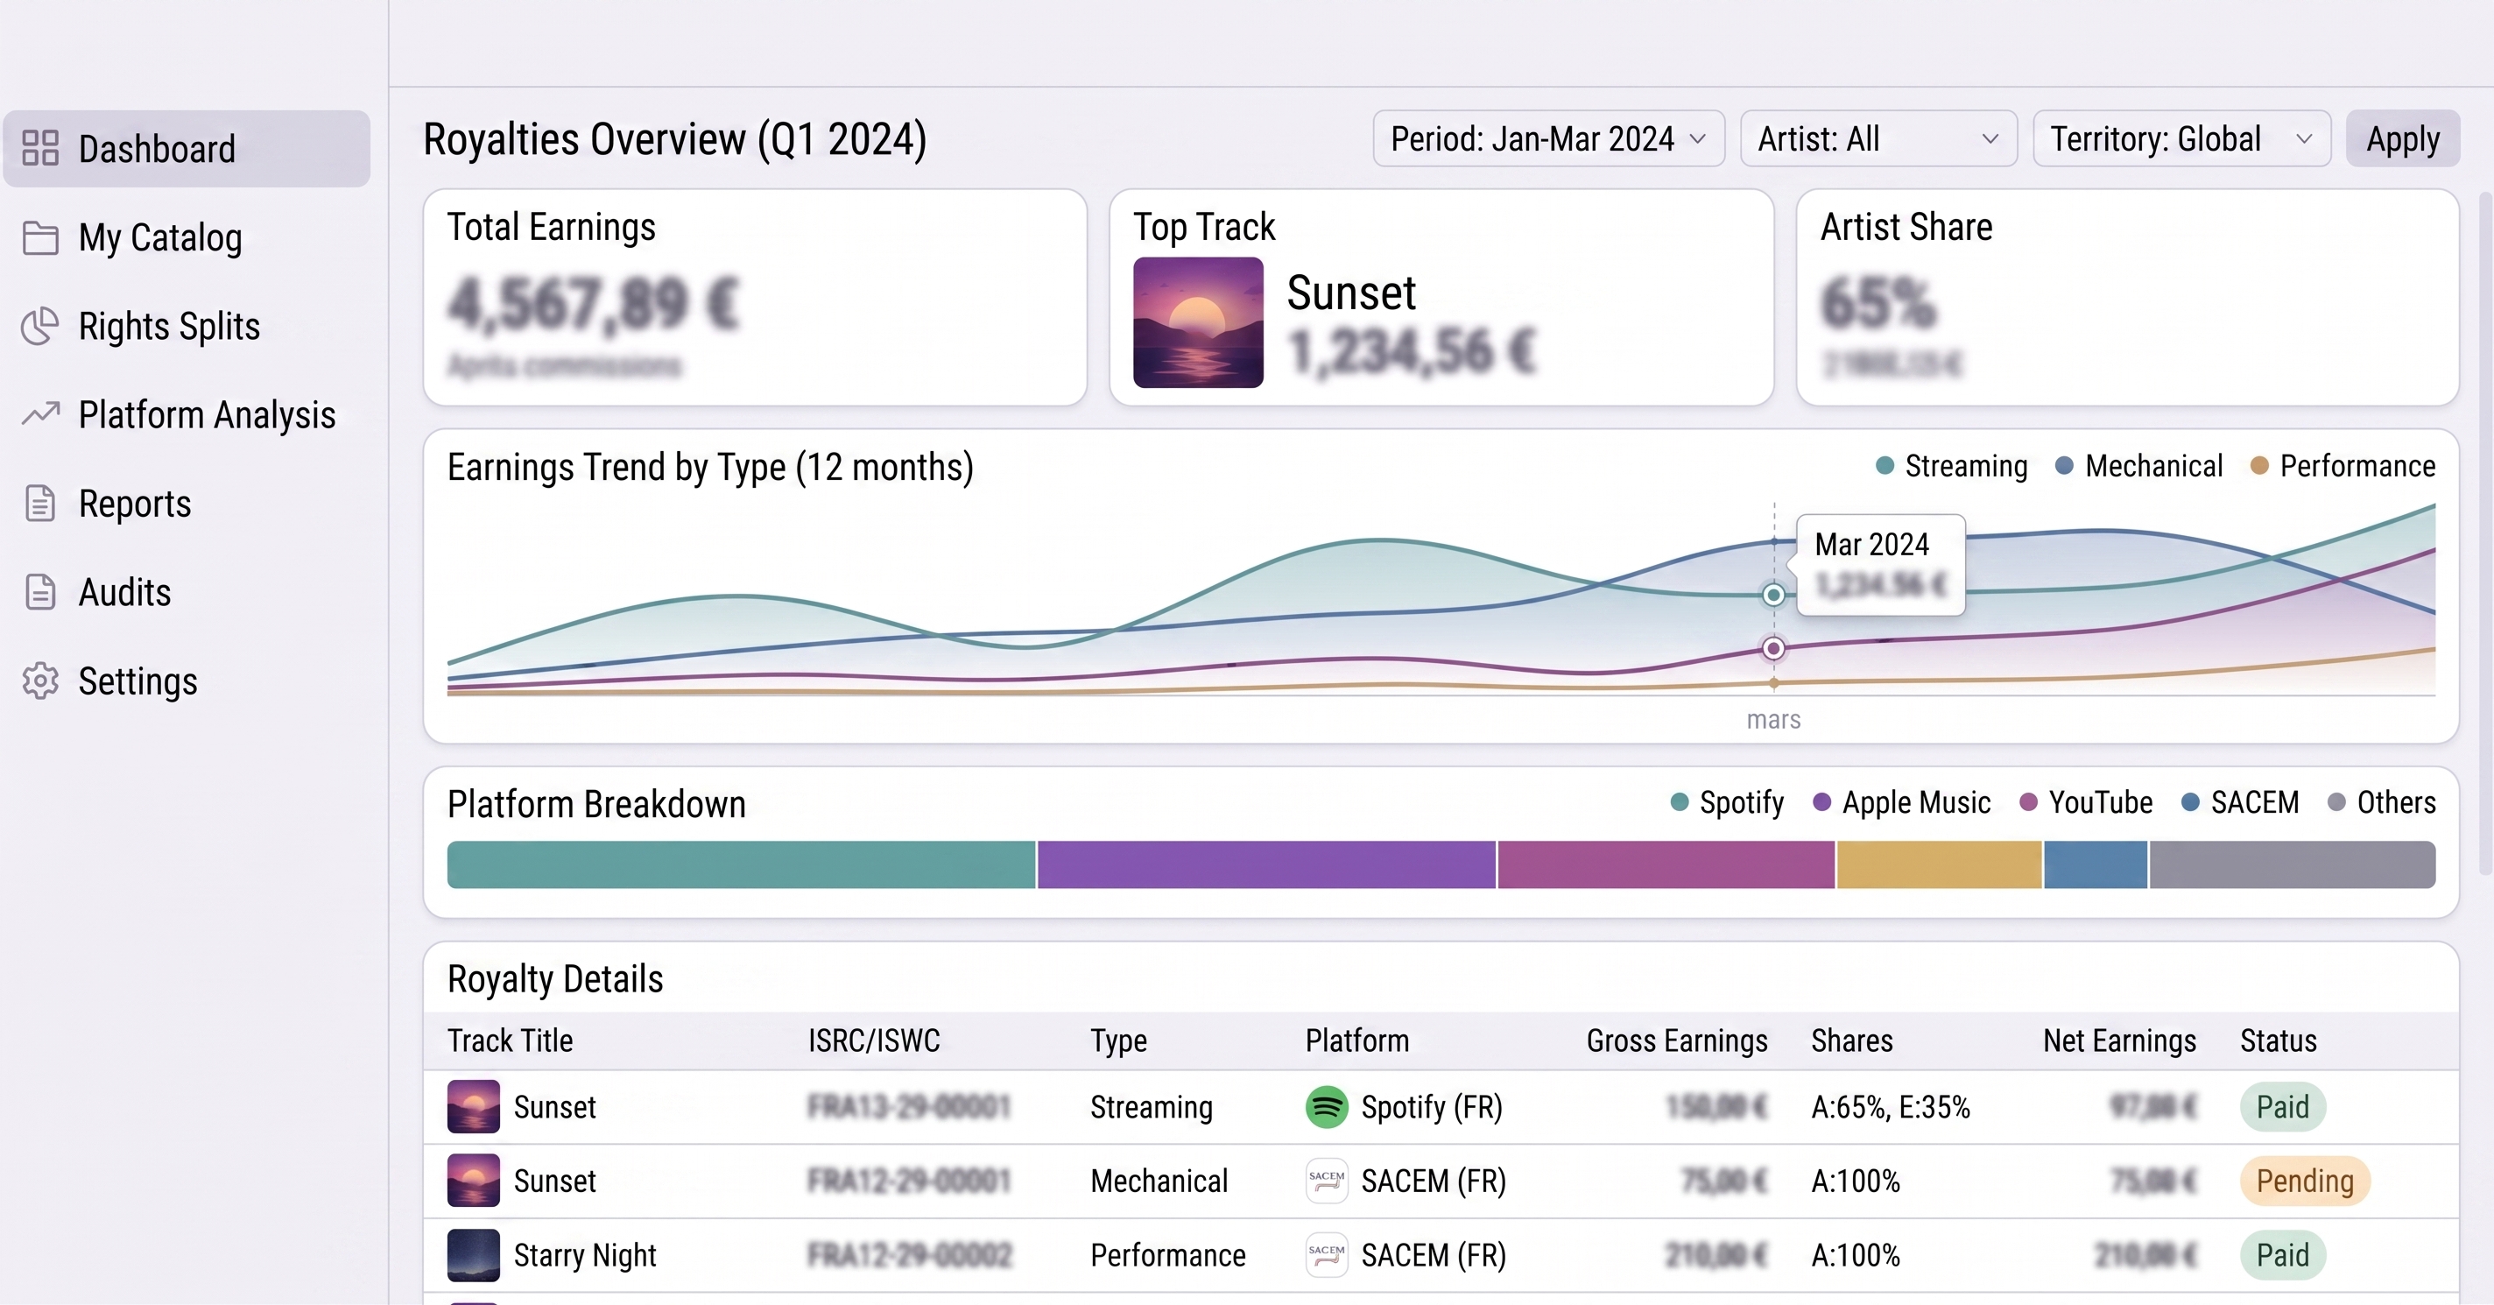The height and width of the screenshot is (1305, 2494).
Task: Click the teal chart marker at March
Action: point(1773,595)
